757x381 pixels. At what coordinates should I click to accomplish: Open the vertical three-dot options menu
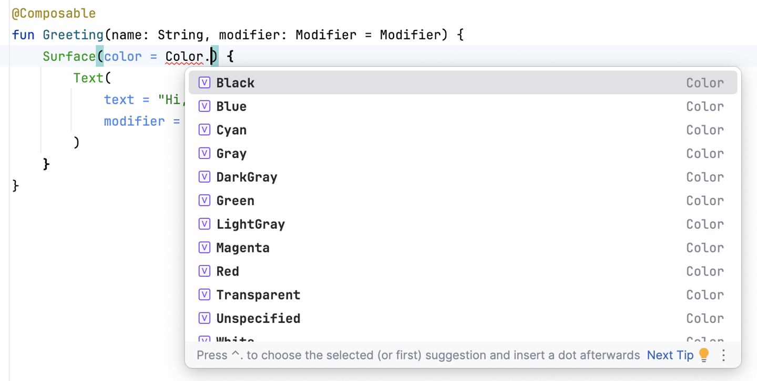pyautogui.click(x=723, y=355)
